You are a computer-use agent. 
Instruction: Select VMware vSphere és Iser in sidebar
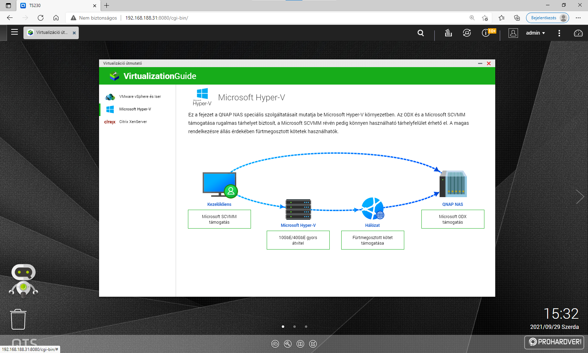click(138, 96)
